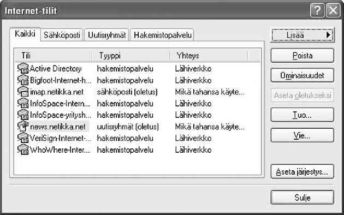Click the question mark help icon

coord(317,10)
